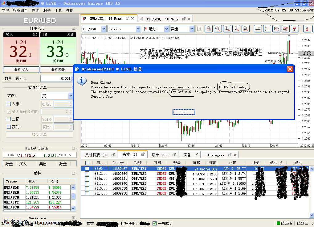This screenshot has height=227, width=314.
Task: Open the f(x) indicators tool
Action: pos(276,29)
